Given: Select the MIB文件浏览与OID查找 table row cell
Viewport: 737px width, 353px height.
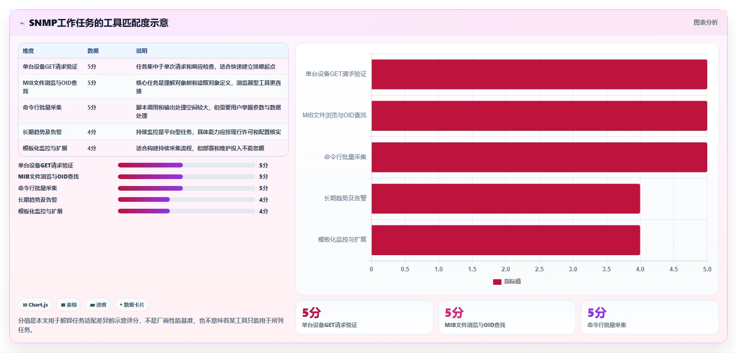Looking at the screenshot, I should pos(50,87).
